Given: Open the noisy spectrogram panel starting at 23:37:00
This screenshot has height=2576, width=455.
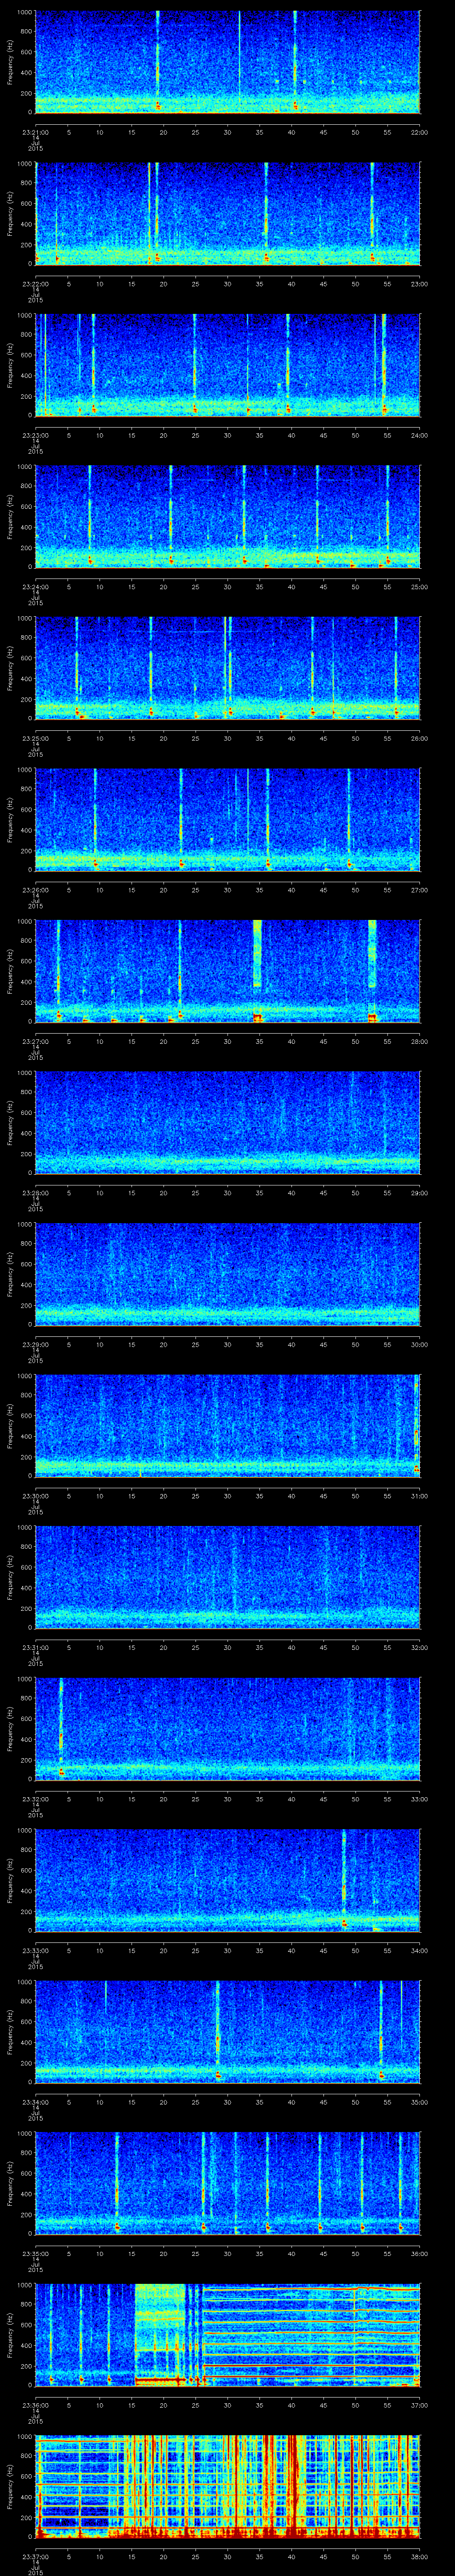Looking at the screenshot, I should click(227, 2486).
